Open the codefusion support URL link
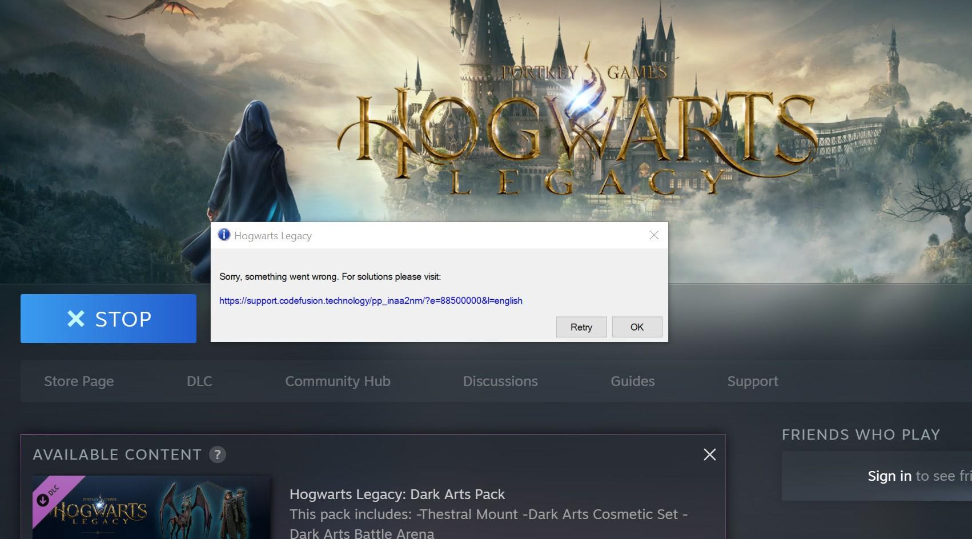Image resolution: width=972 pixels, height=539 pixels. coord(371,300)
